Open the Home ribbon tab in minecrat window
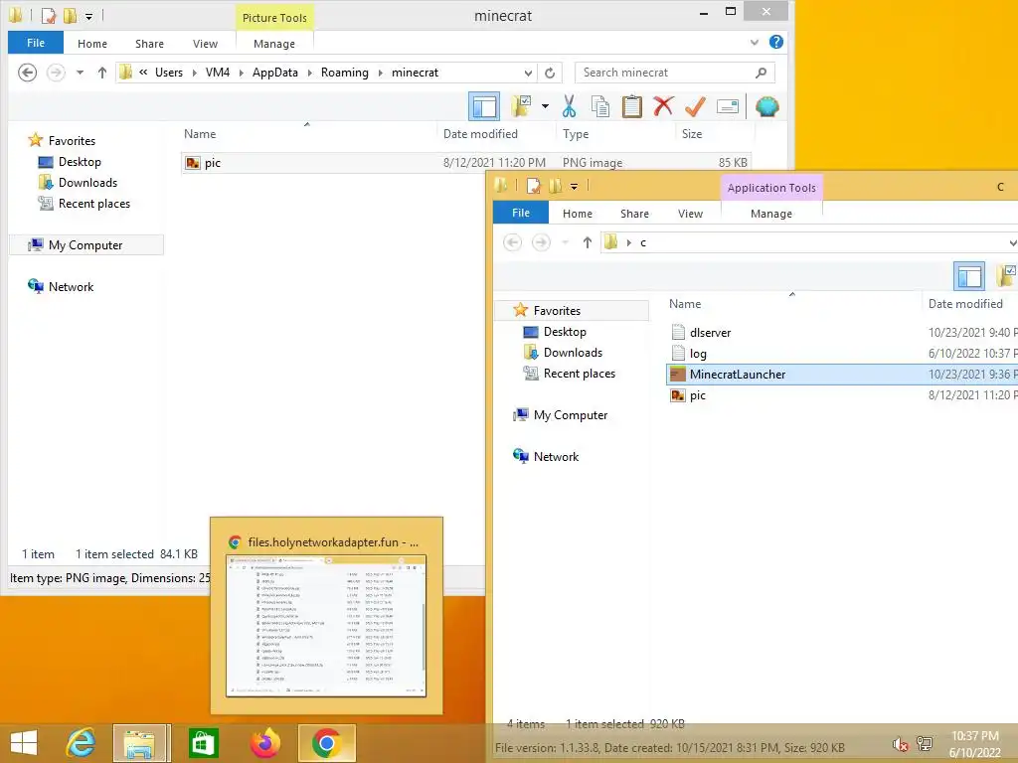The image size is (1018, 763). pyautogui.click(x=92, y=44)
